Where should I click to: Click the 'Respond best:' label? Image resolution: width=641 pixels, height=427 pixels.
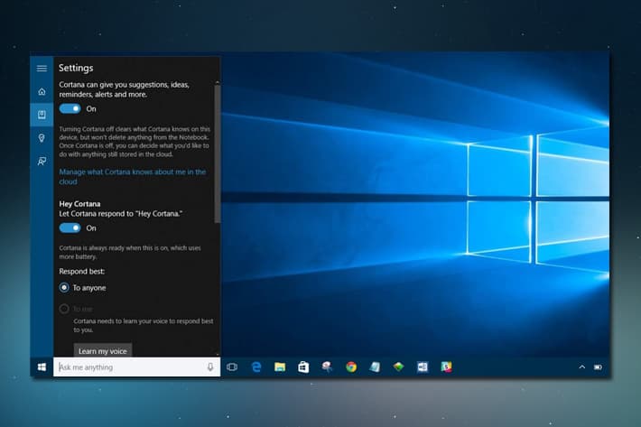(x=82, y=272)
